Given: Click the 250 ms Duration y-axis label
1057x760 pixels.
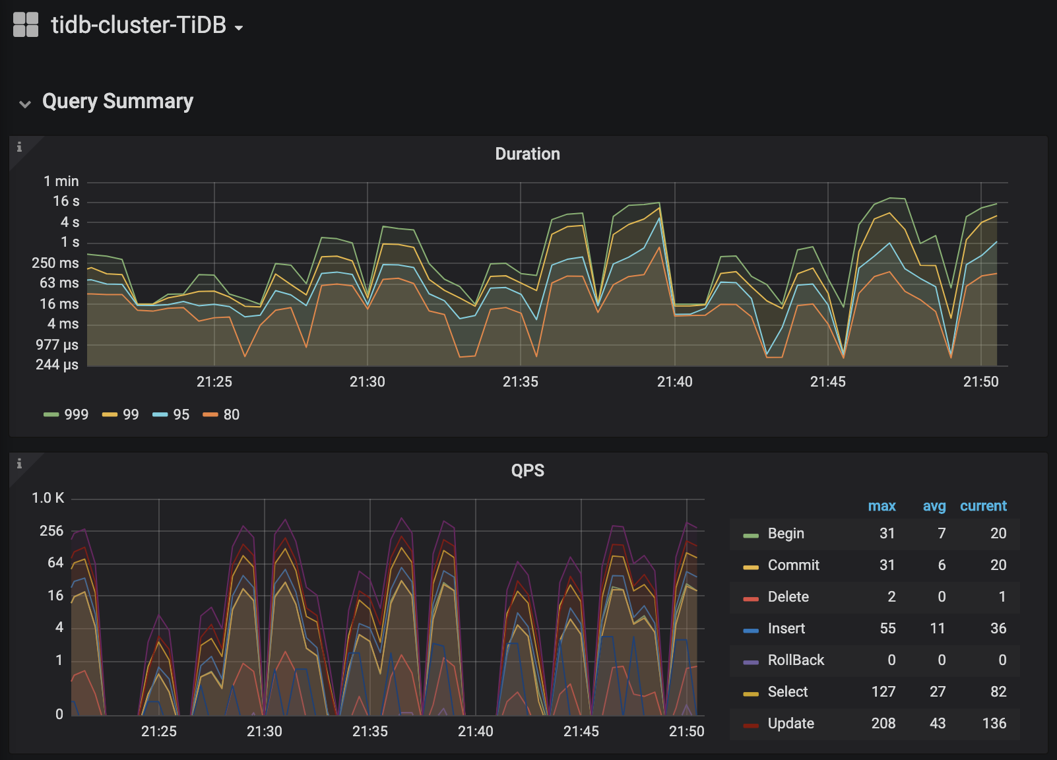Looking at the screenshot, I should (55, 263).
